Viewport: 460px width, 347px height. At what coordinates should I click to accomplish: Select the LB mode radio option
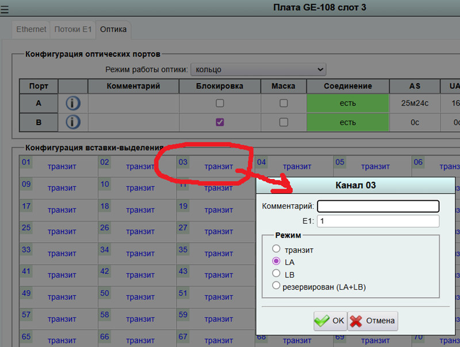pos(277,274)
